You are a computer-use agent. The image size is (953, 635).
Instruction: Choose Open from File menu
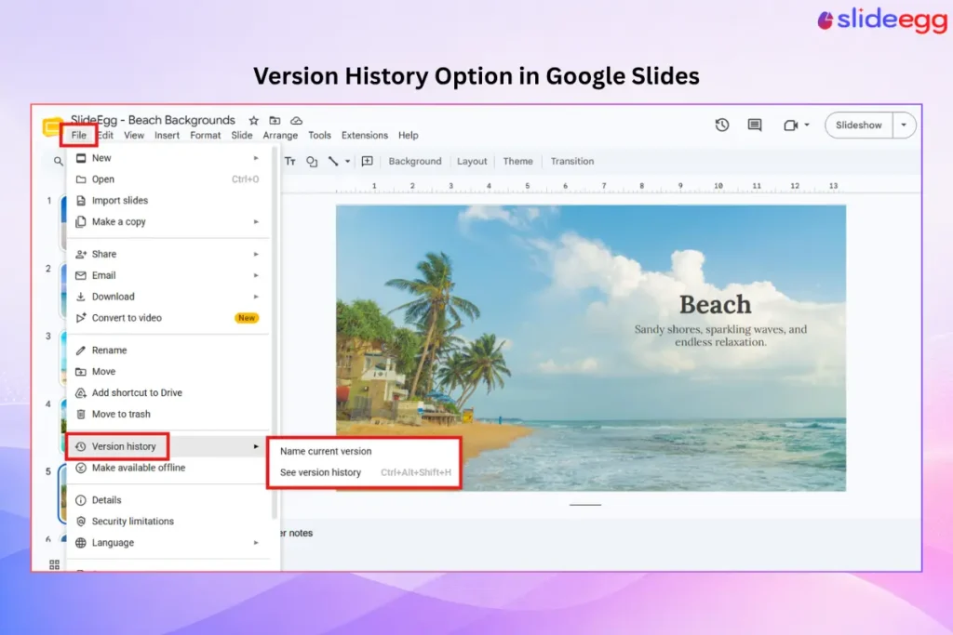coord(168,179)
